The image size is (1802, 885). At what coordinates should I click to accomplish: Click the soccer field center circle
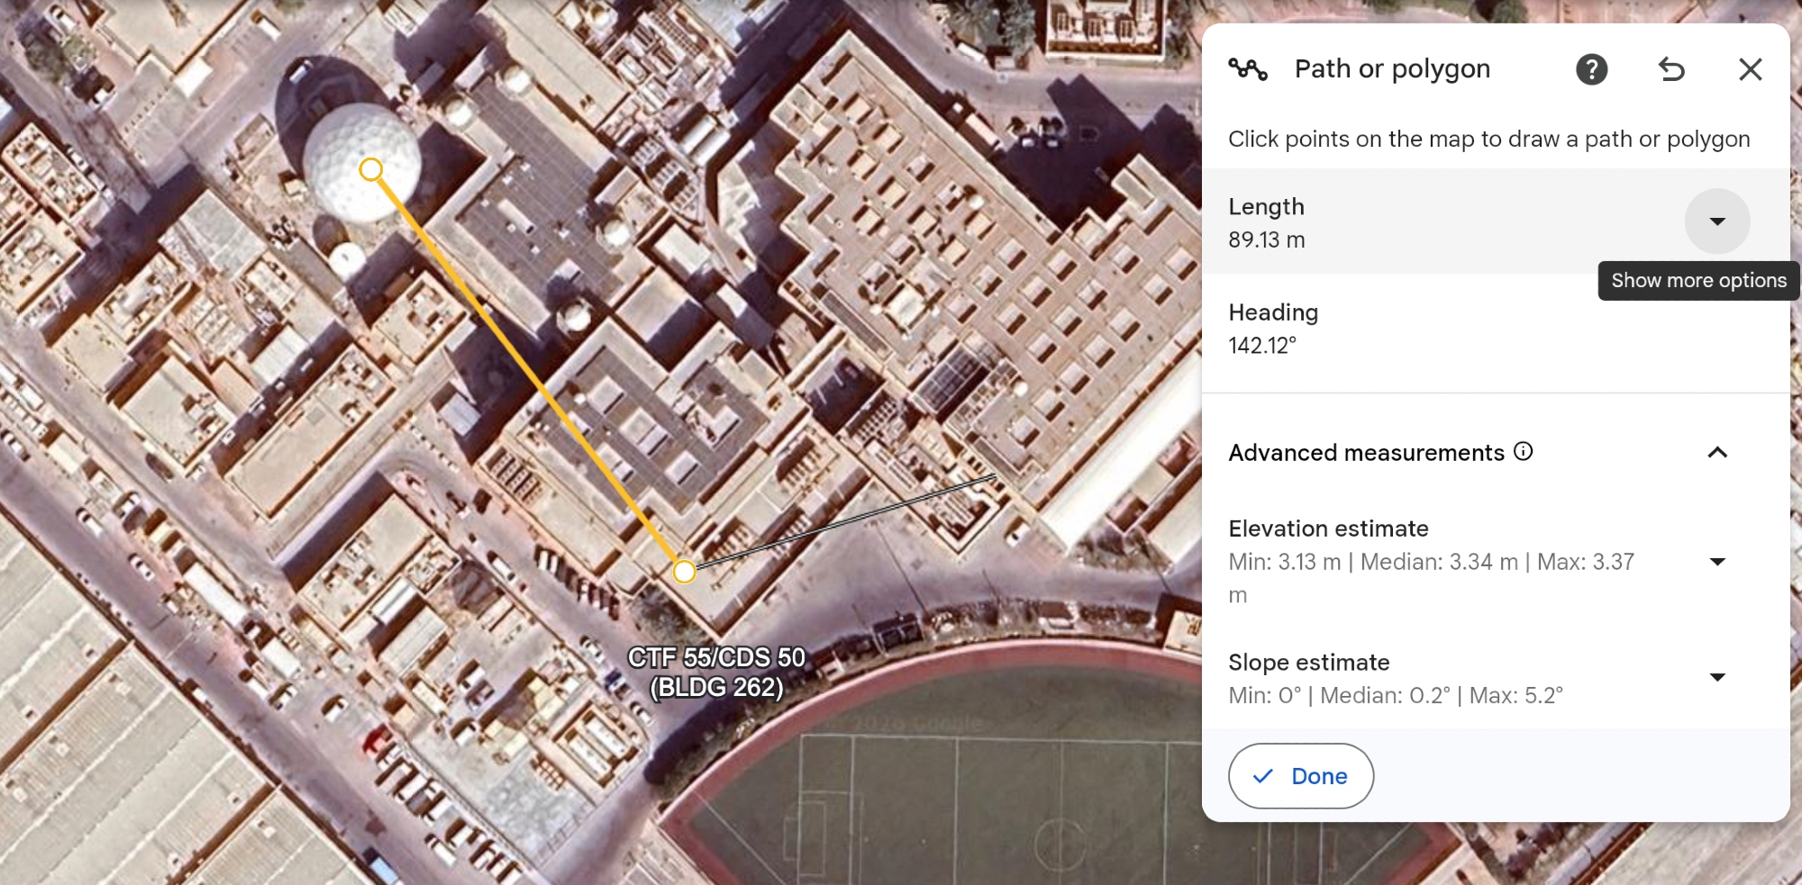pyautogui.click(x=1060, y=844)
